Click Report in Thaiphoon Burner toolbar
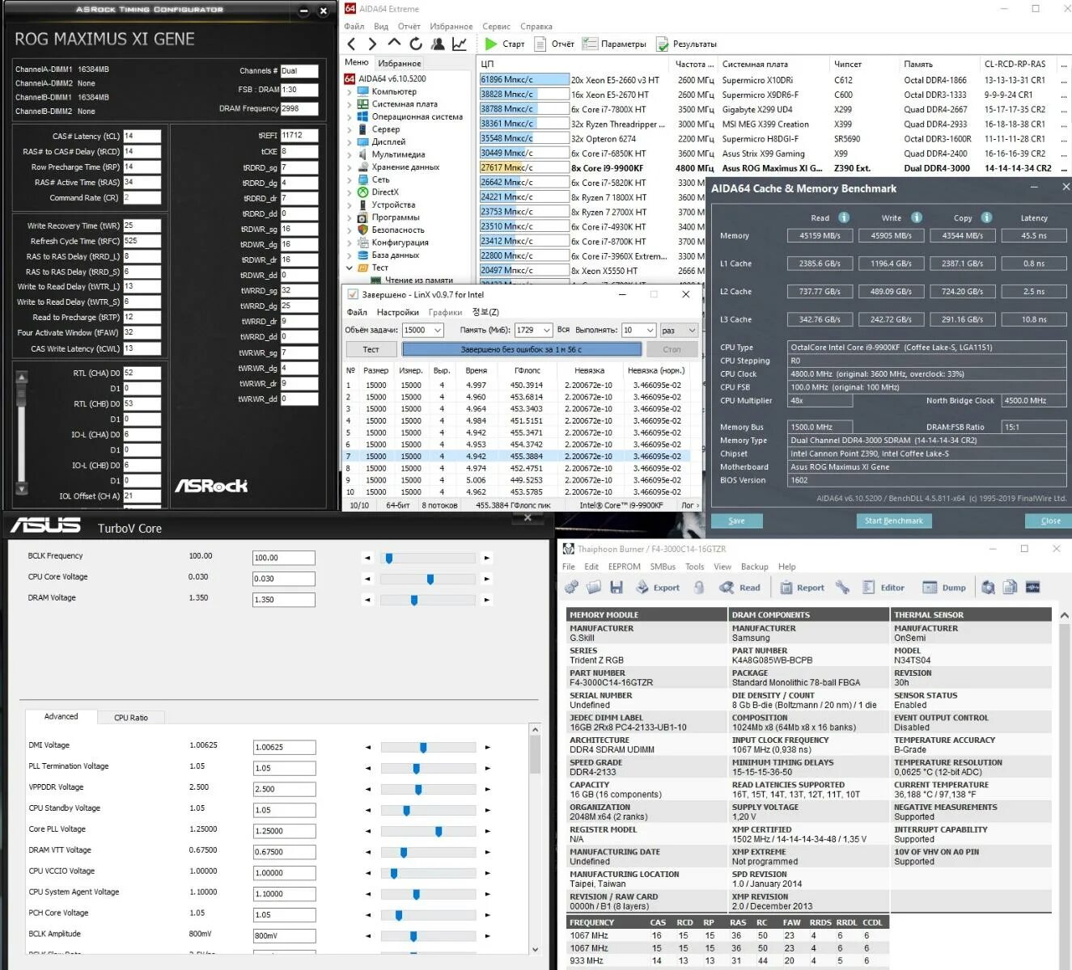Image resolution: width=1072 pixels, height=970 pixels. point(803,588)
